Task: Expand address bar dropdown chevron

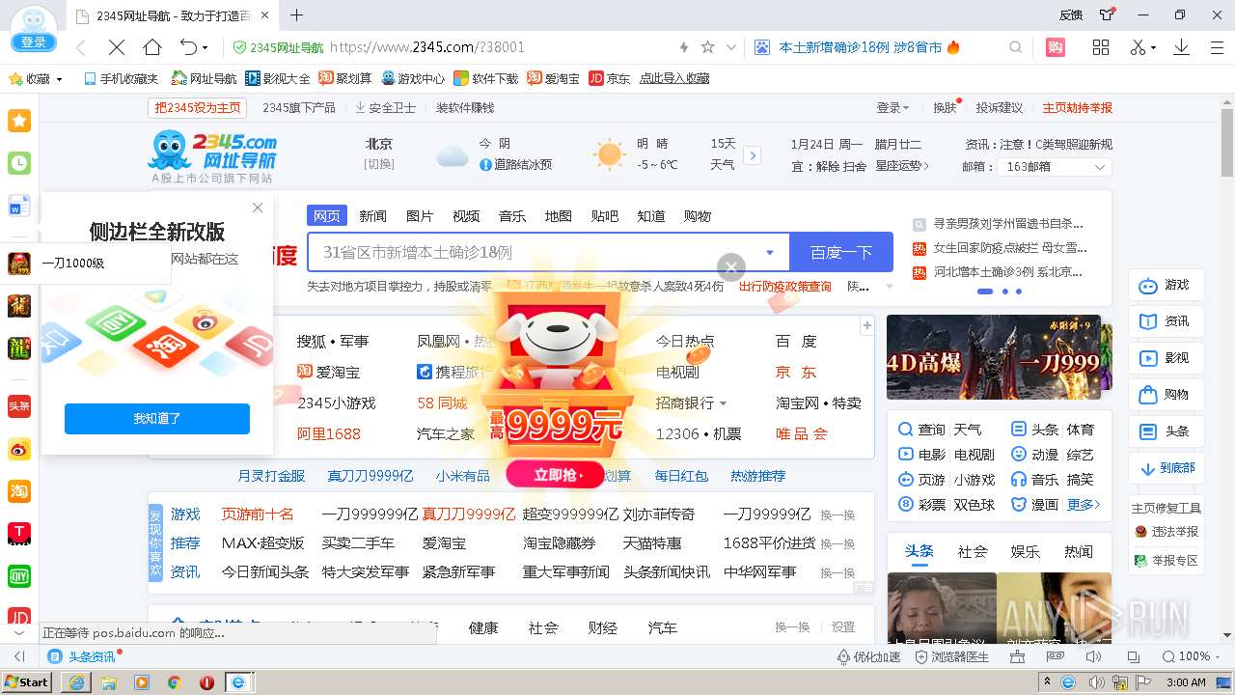Action: [x=731, y=47]
